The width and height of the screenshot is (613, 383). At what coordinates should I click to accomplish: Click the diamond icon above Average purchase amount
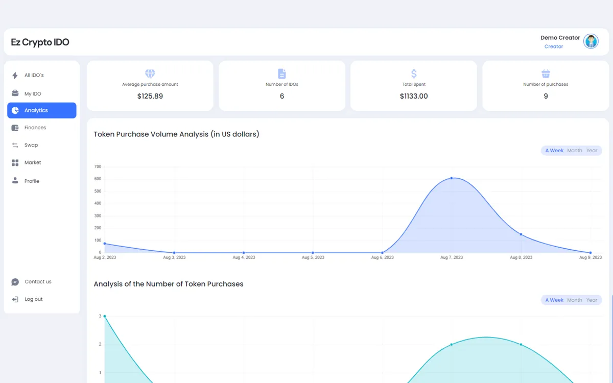point(150,74)
